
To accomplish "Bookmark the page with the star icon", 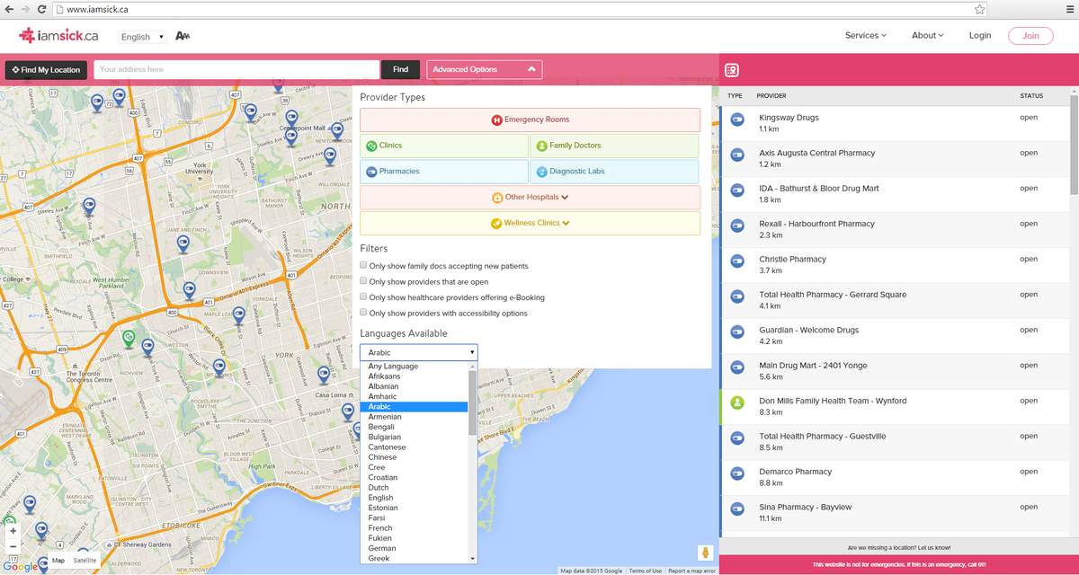I will (x=980, y=9).
